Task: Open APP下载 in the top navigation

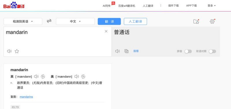Action: 191,6
